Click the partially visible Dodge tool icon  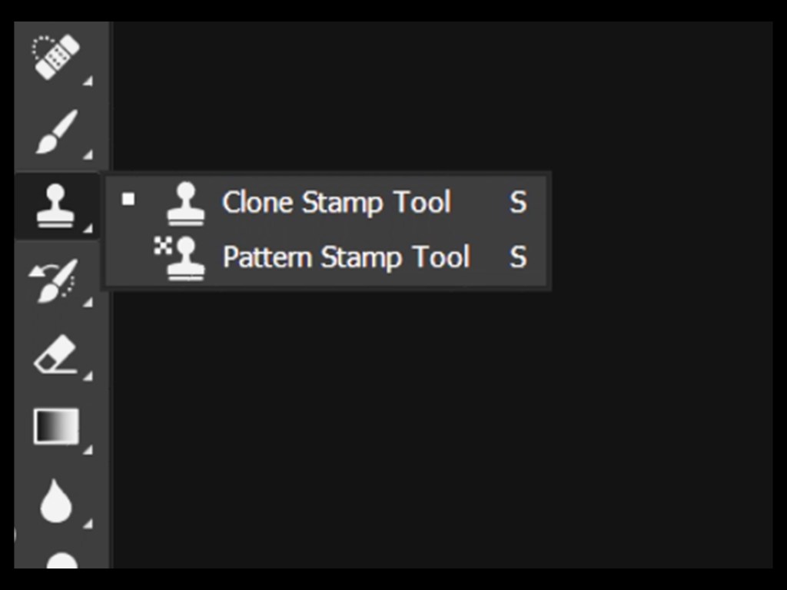pos(61,561)
